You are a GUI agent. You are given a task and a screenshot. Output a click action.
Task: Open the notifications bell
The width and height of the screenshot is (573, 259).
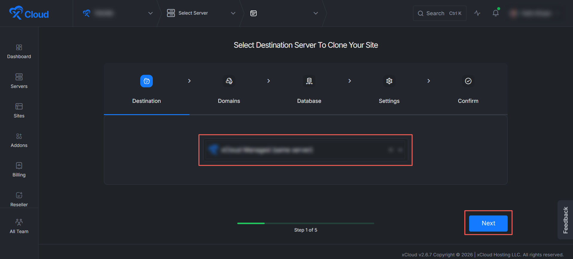point(496,13)
